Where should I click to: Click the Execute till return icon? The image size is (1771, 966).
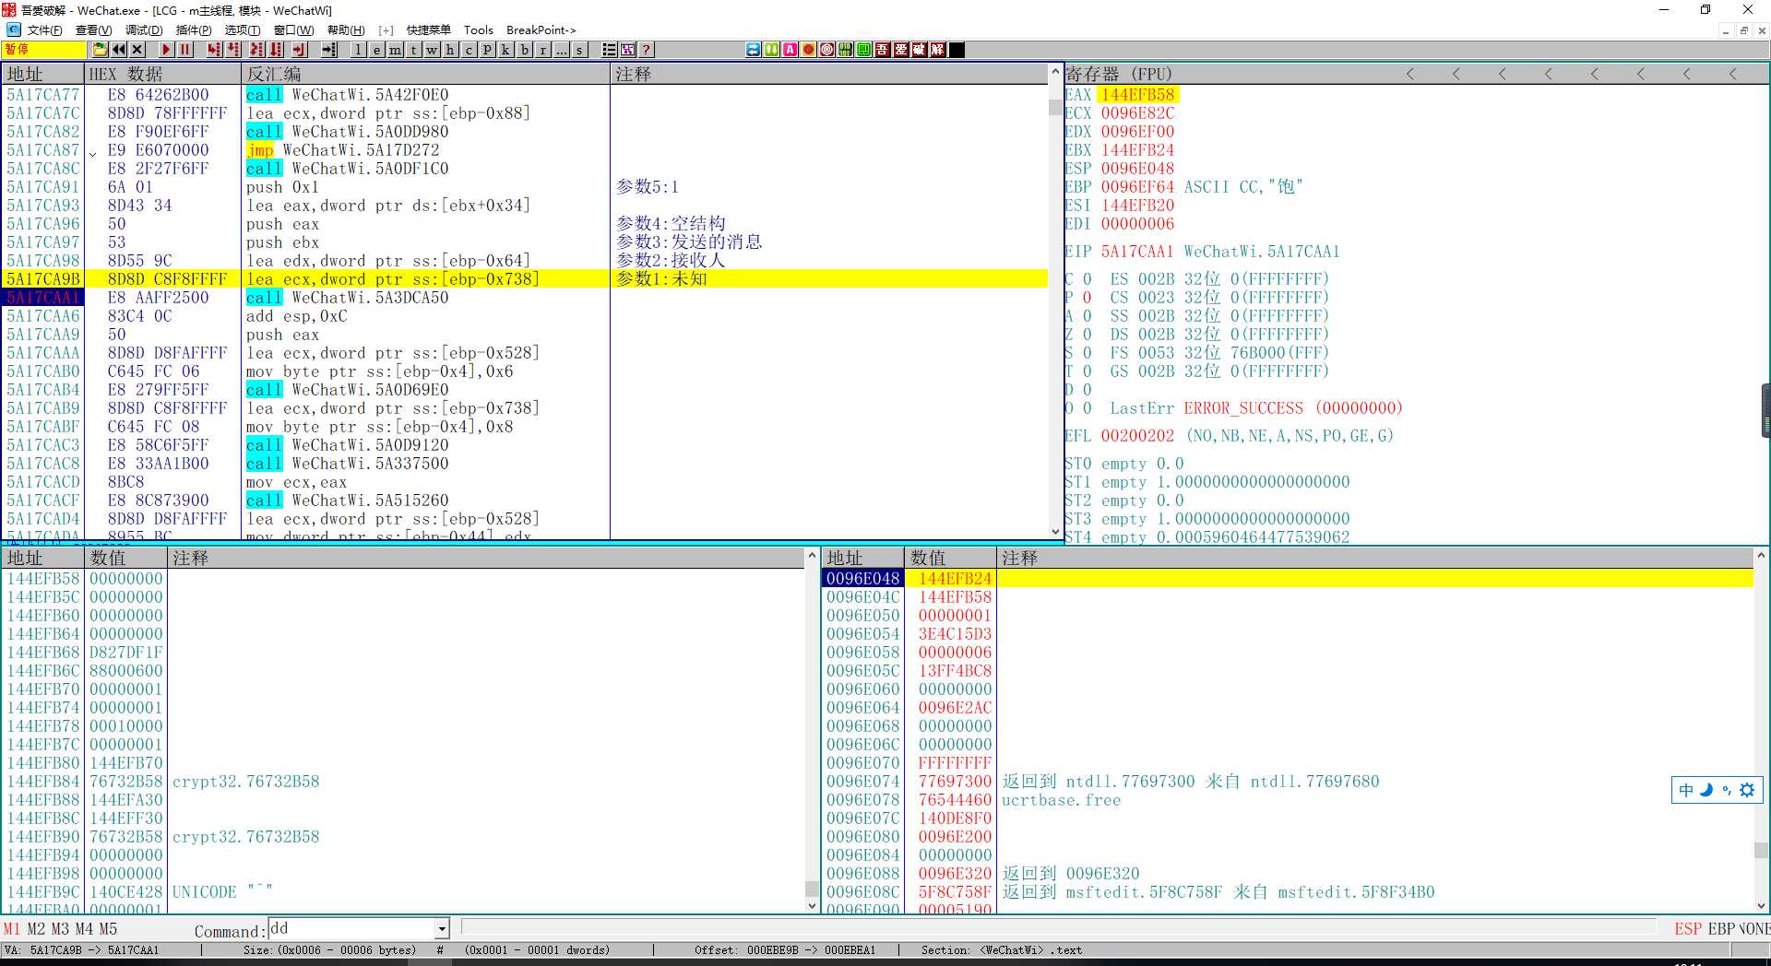point(299,50)
